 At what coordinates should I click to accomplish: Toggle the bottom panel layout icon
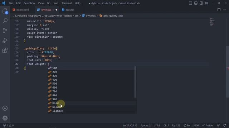(196, 3)
